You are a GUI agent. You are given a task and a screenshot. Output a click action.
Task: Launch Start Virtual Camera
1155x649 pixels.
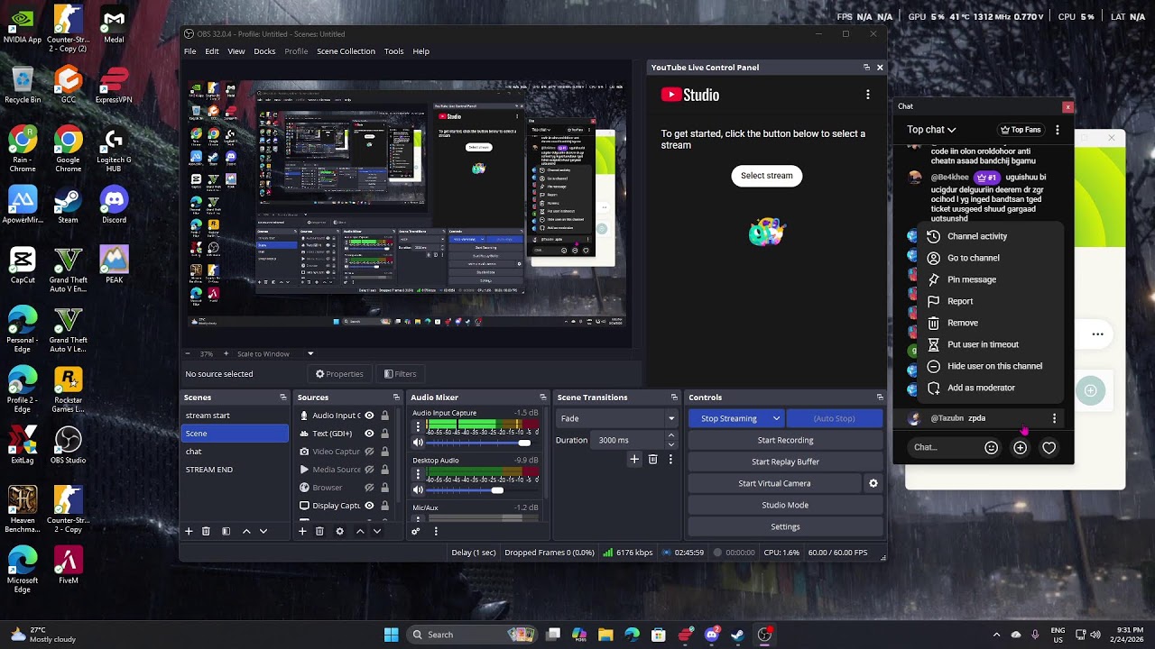tap(775, 483)
